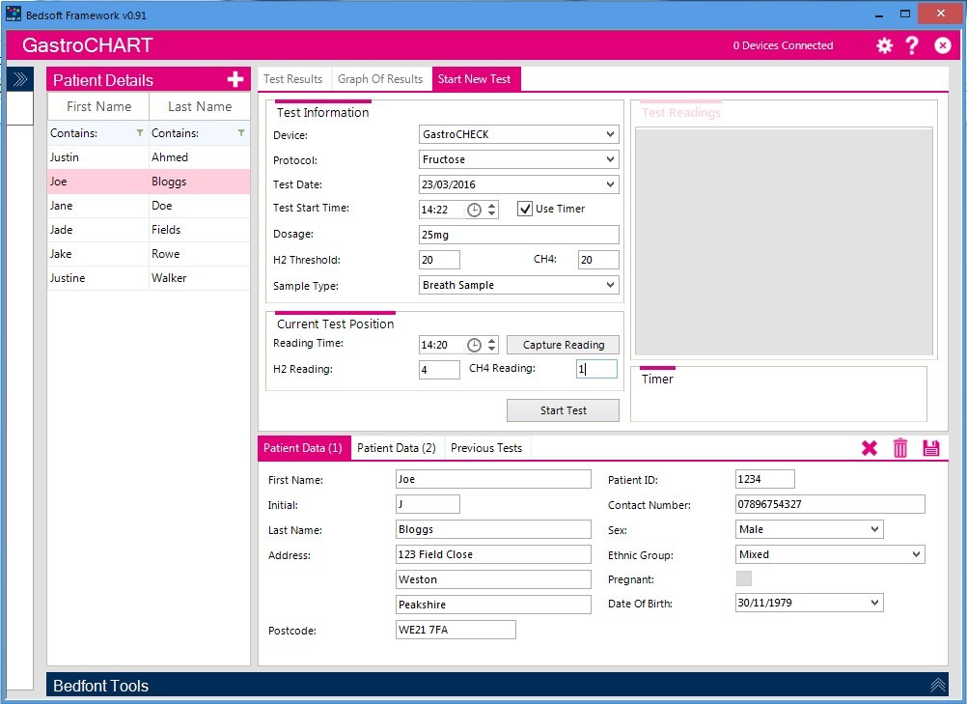Add a new patient with the plus icon
The width and height of the screenshot is (967, 704).
(x=235, y=79)
